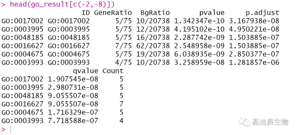The image size is (298, 135).
Task: Click the 基迪奥生物 watermark text
Action: (270, 122)
